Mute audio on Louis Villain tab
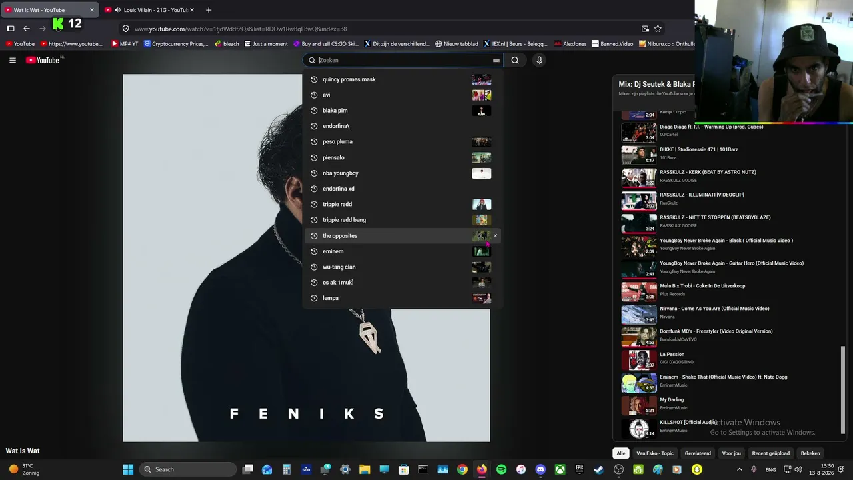The width and height of the screenshot is (853, 480). click(117, 10)
